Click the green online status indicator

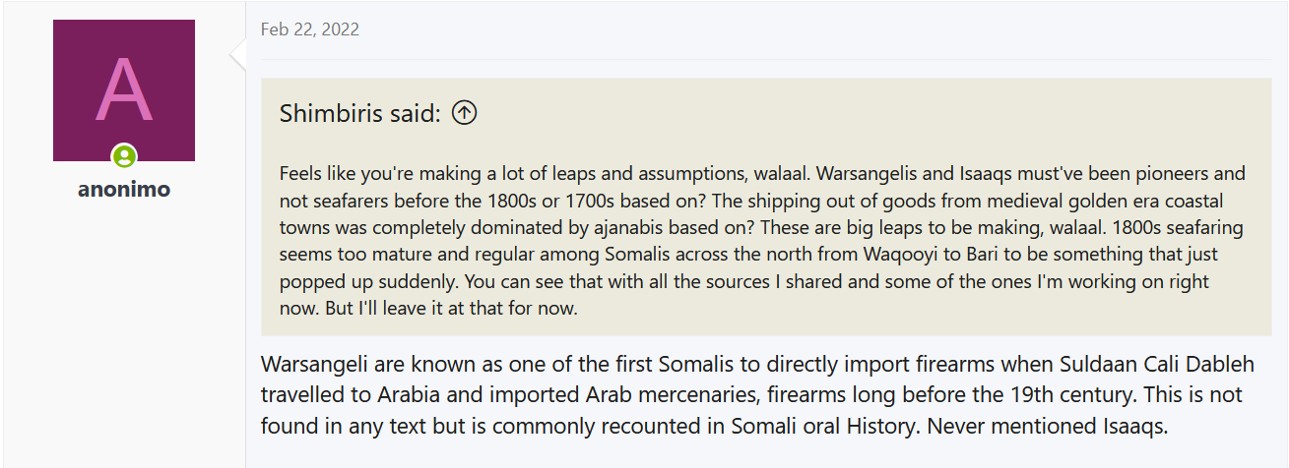tap(124, 155)
